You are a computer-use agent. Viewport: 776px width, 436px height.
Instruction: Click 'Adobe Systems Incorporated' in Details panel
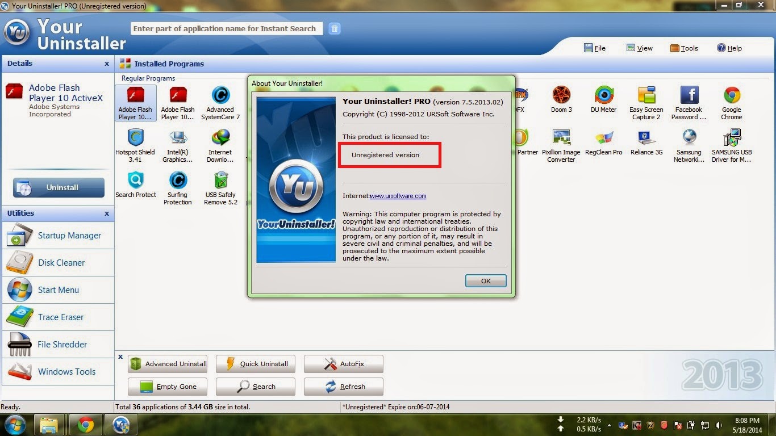click(x=54, y=110)
